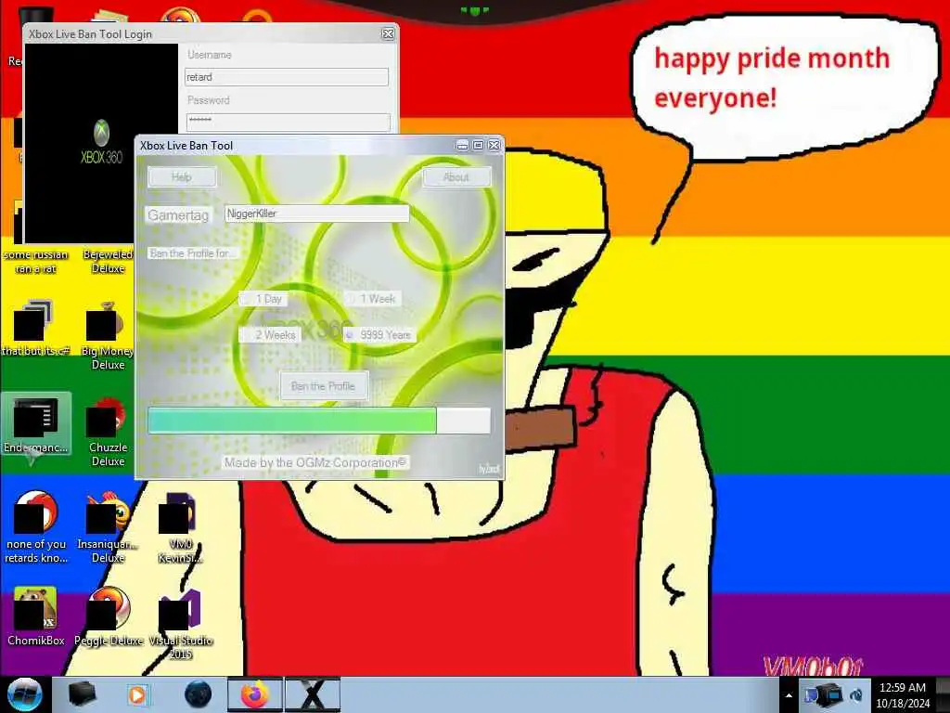Select the Insaniquarium Deluxe desktop icon

coord(108,527)
